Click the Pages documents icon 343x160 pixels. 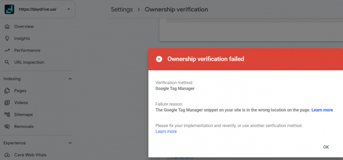(7, 91)
